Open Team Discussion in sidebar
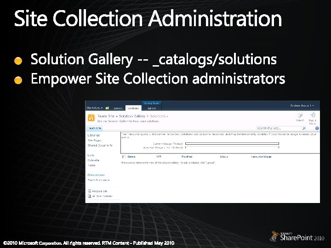The width and height of the screenshot is (331, 248). [98, 180]
